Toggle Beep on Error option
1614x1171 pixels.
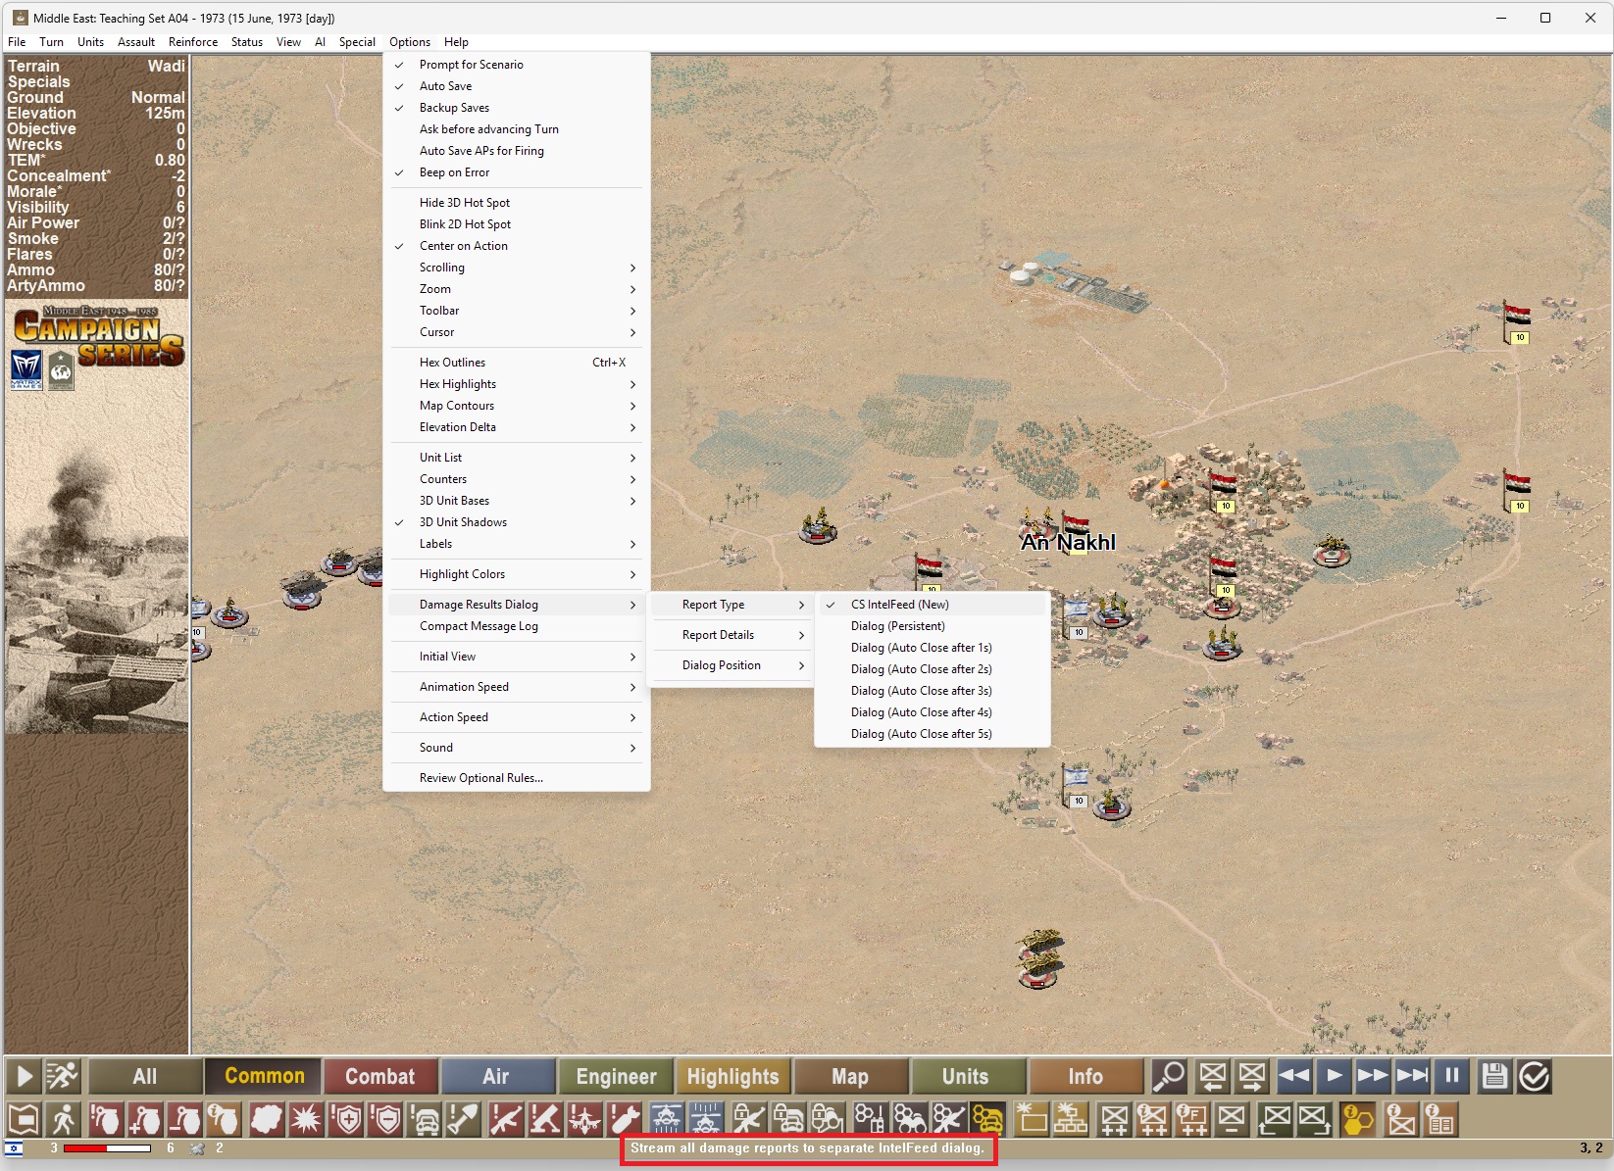pyautogui.click(x=517, y=172)
